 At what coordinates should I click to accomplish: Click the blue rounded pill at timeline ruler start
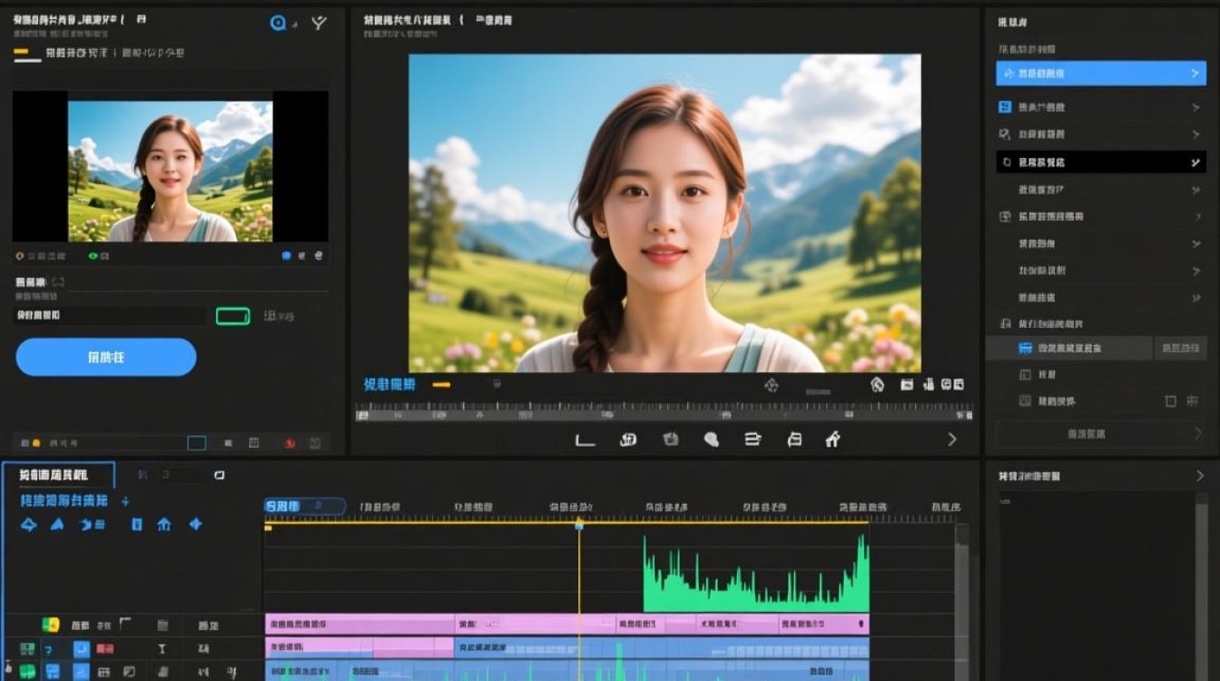click(x=305, y=507)
